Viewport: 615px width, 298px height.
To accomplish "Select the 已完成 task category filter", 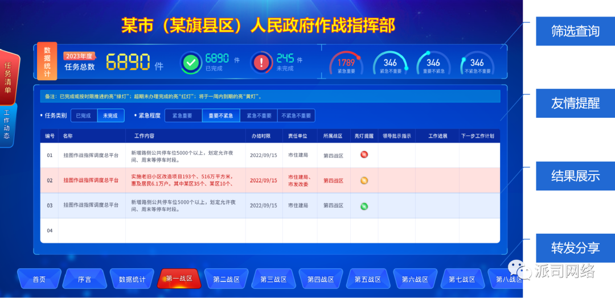I will (84, 115).
